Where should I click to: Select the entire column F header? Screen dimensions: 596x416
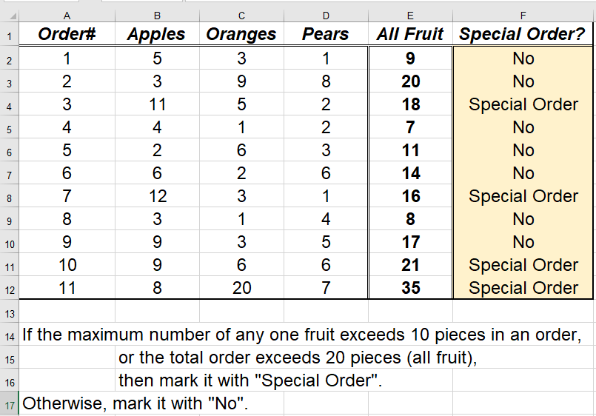(x=523, y=14)
